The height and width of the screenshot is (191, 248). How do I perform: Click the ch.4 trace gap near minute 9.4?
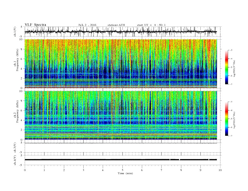[x=209, y=160]
